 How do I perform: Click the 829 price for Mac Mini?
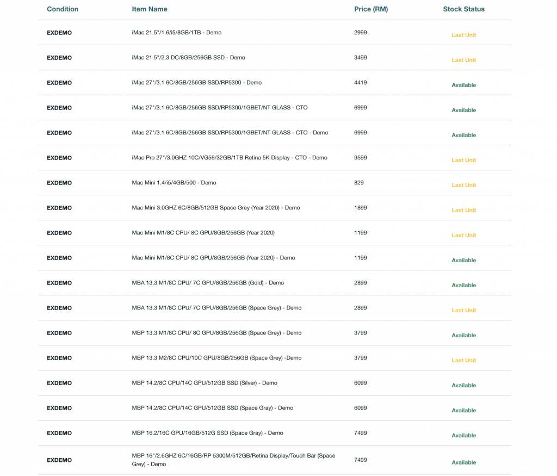tap(359, 183)
